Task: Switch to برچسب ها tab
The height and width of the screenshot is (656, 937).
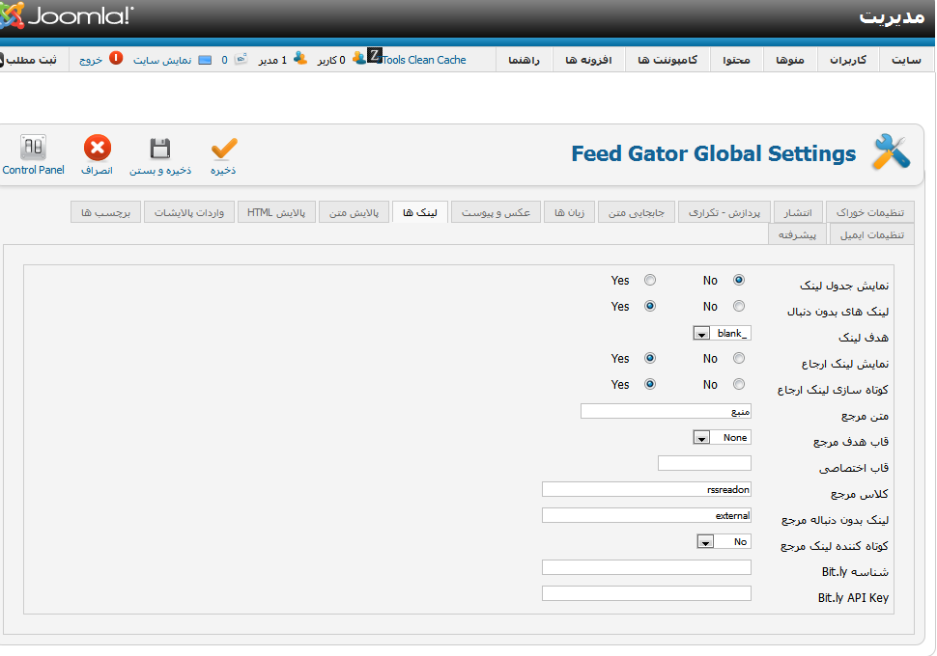Action: pos(105,212)
